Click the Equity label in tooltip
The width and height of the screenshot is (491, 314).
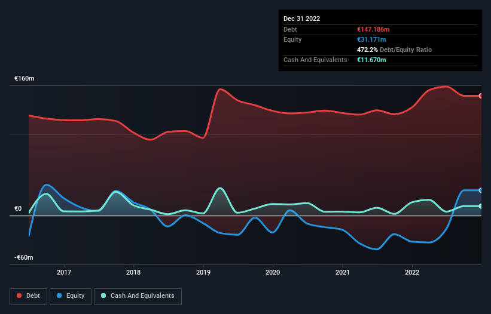pos(292,39)
